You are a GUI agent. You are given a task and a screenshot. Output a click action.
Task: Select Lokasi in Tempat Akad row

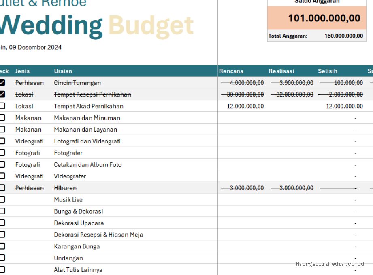(x=24, y=106)
